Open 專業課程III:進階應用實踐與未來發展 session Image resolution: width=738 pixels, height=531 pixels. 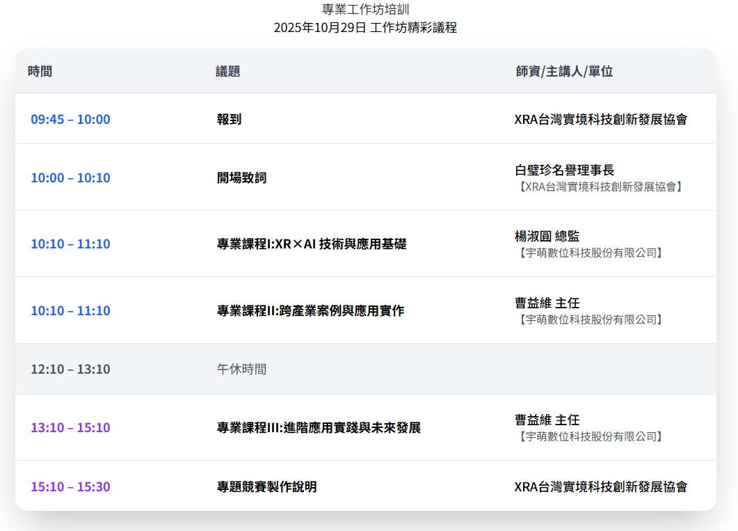click(x=319, y=427)
